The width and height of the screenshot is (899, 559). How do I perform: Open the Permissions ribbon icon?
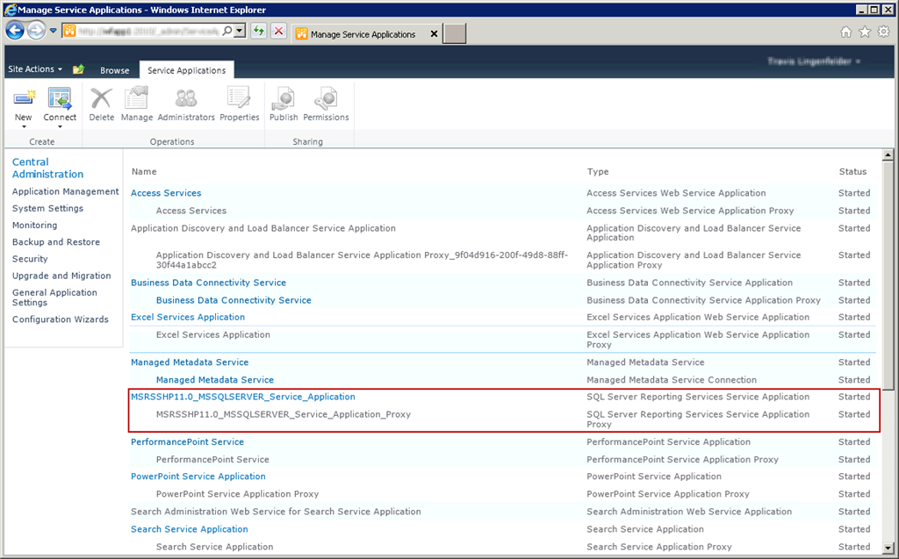326,98
